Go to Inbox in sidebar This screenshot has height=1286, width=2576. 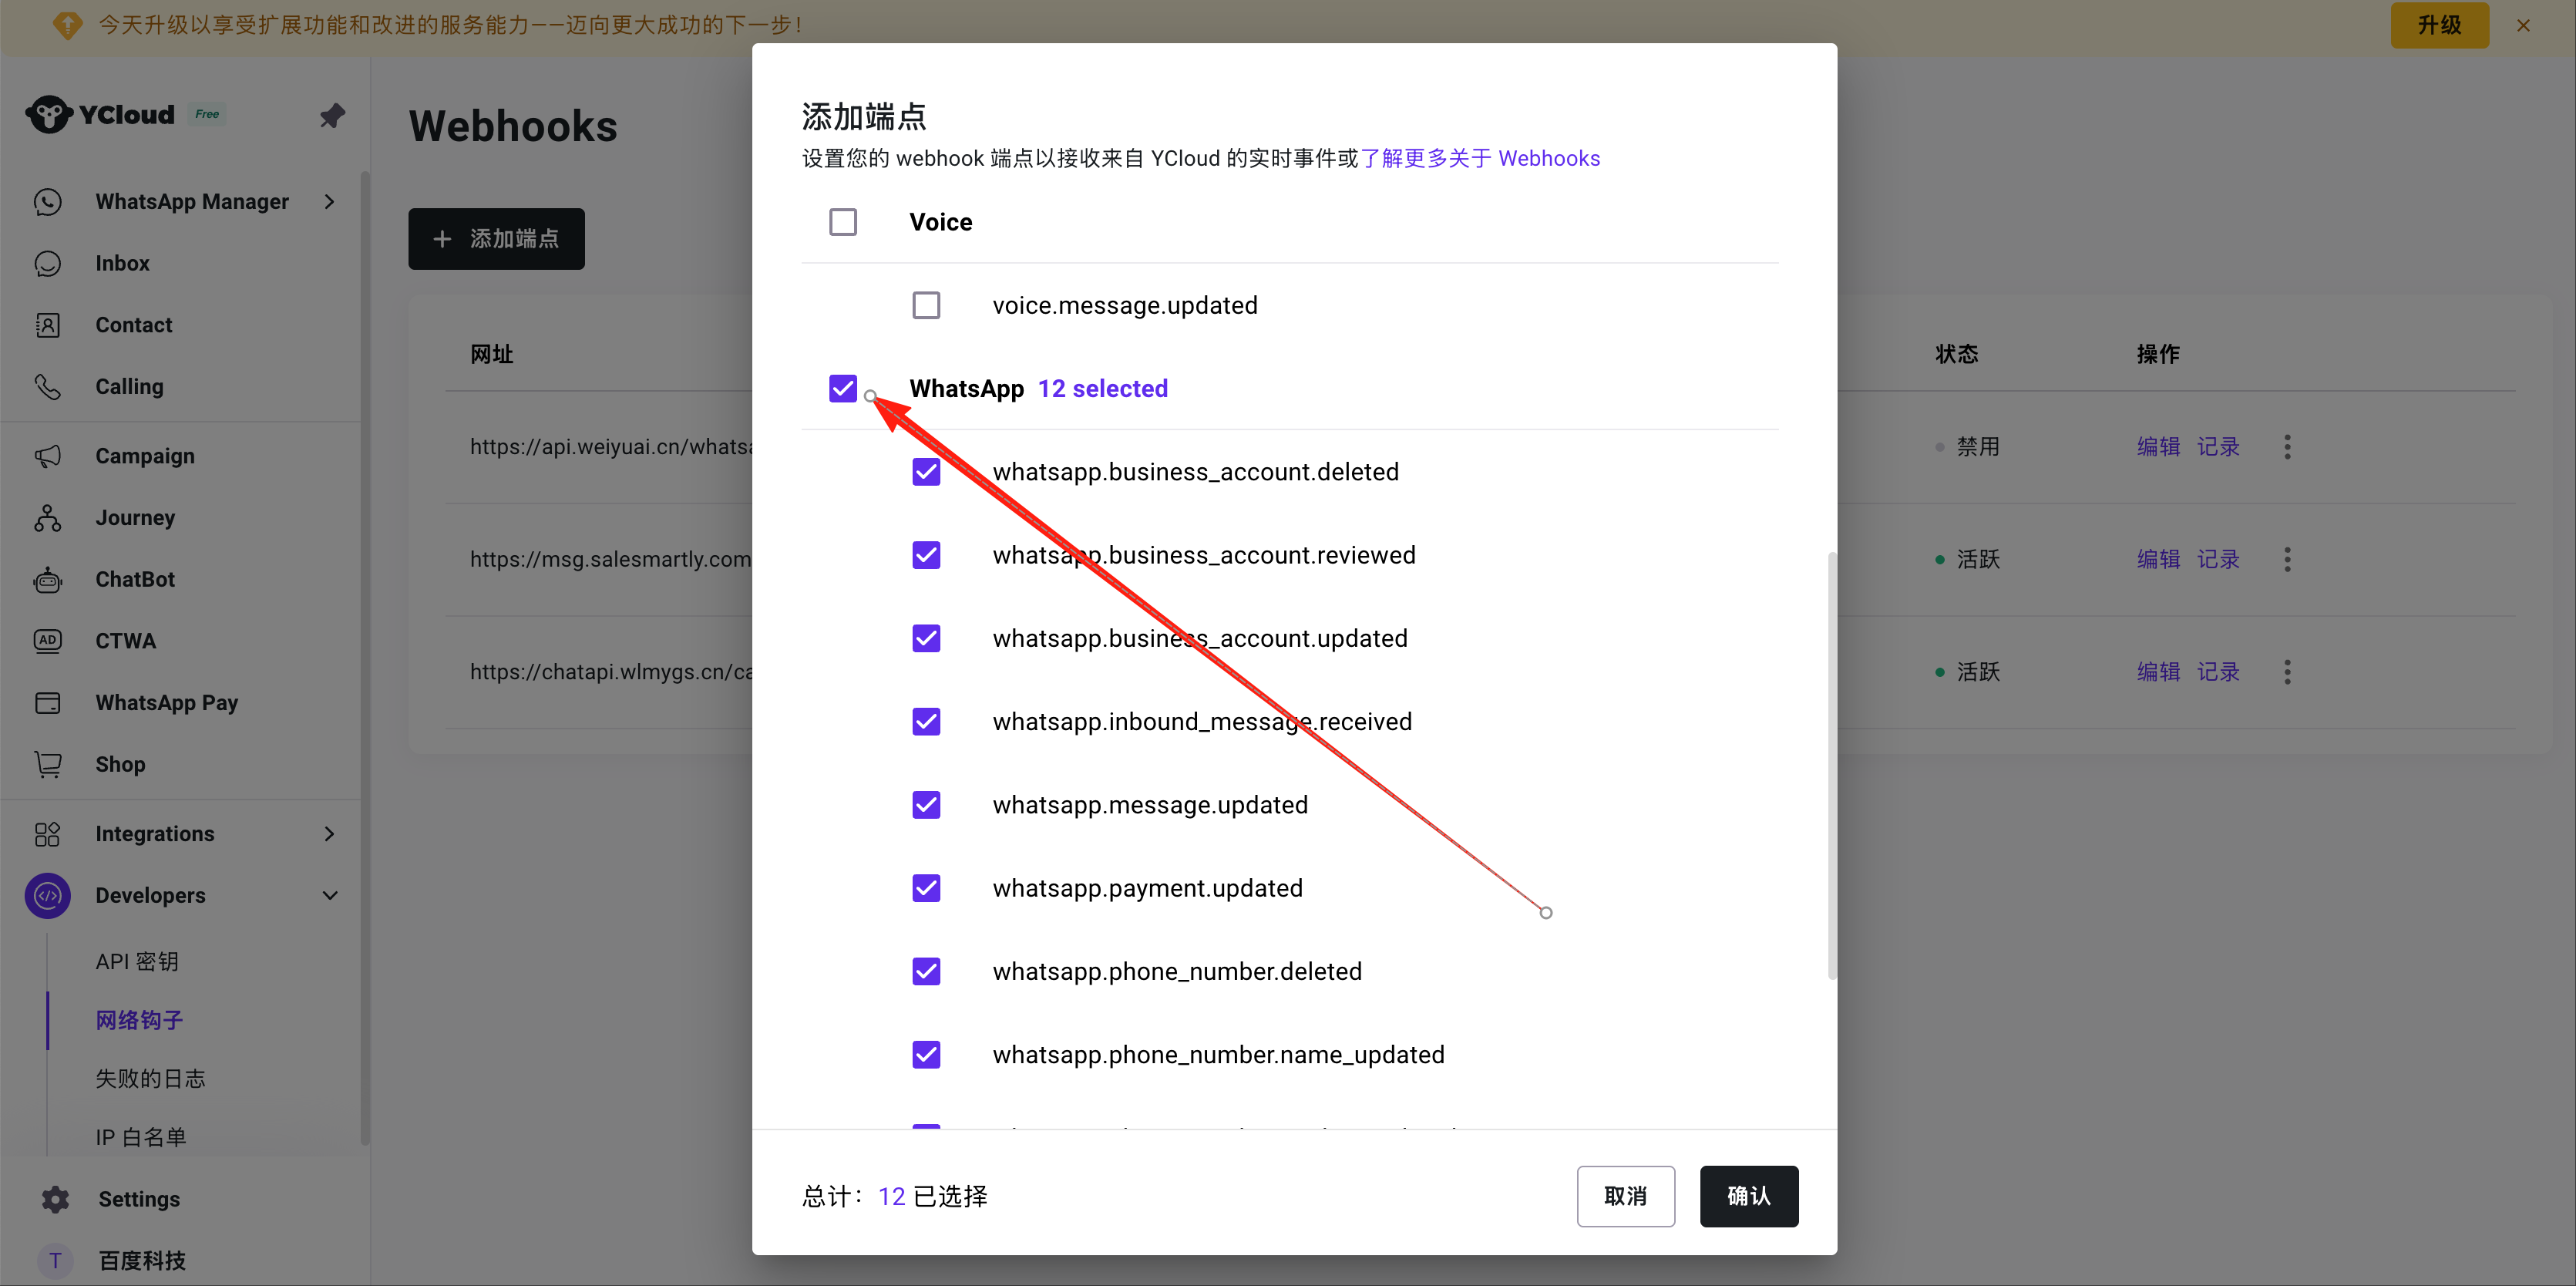pyautogui.click(x=122, y=263)
